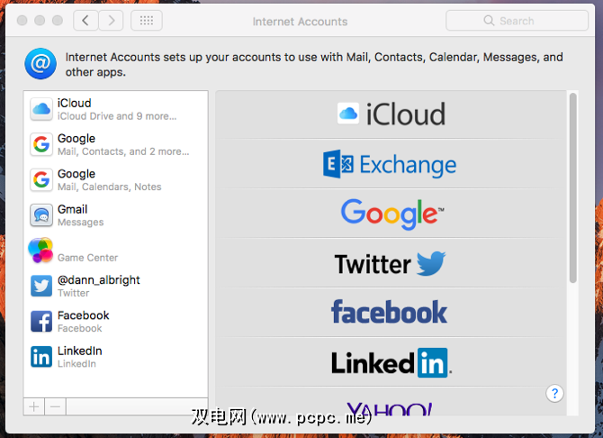Click the Gmail Messages chat bubble icon
The image size is (603, 438).
41,215
